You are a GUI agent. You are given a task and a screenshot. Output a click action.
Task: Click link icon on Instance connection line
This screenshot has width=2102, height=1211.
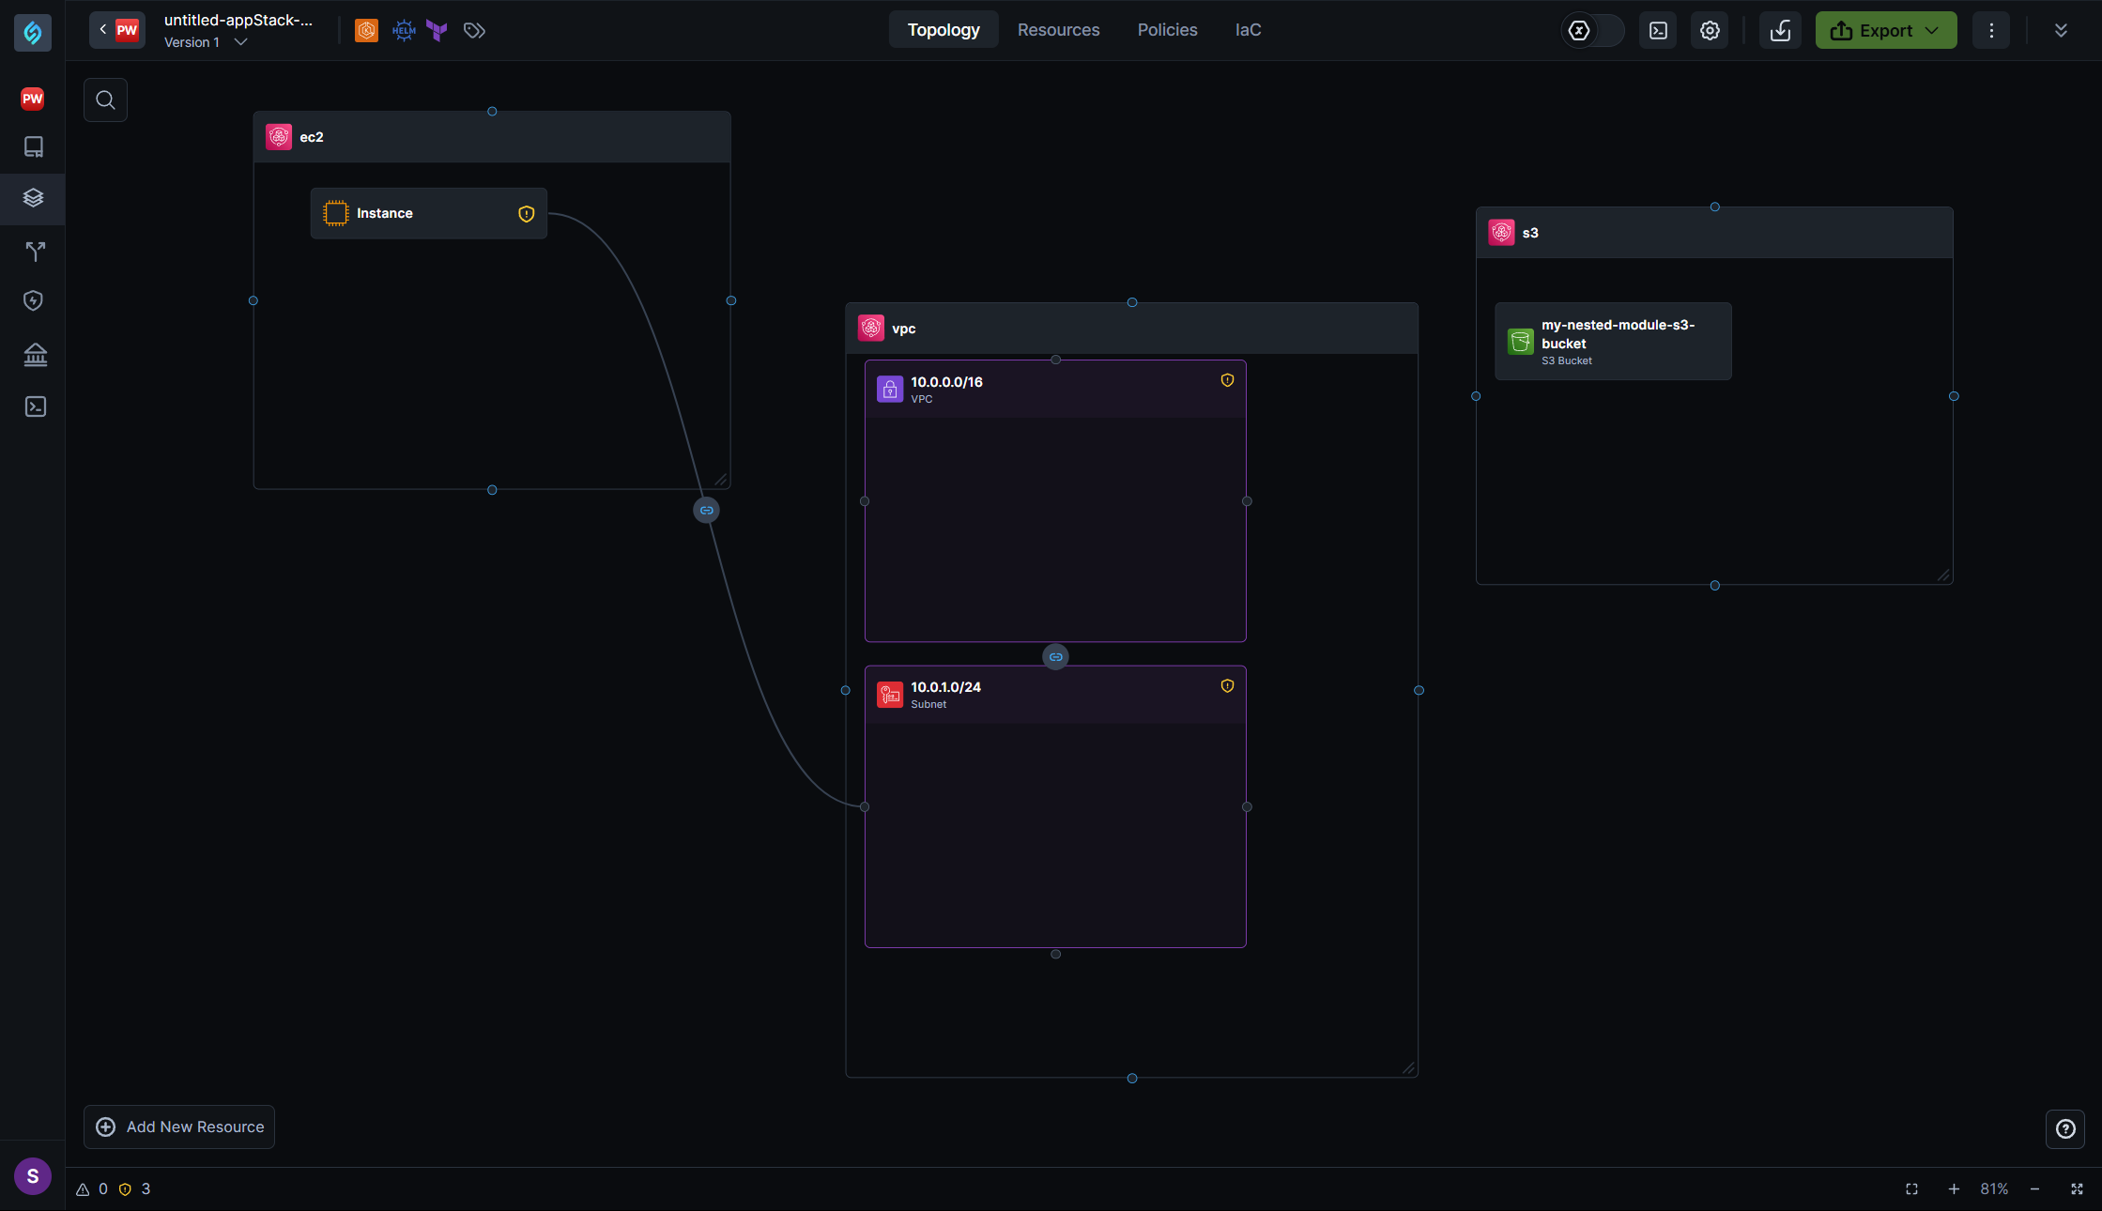pos(707,511)
